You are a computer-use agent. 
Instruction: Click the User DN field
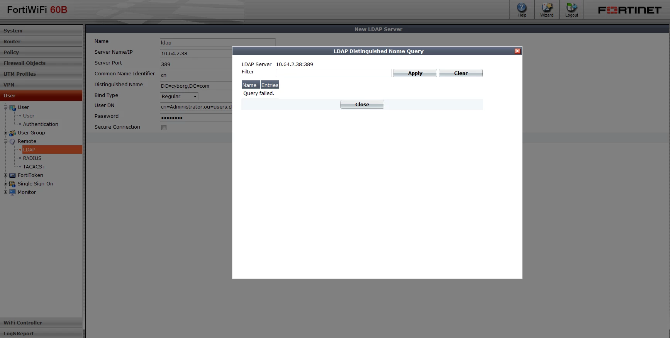pos(196,107)
